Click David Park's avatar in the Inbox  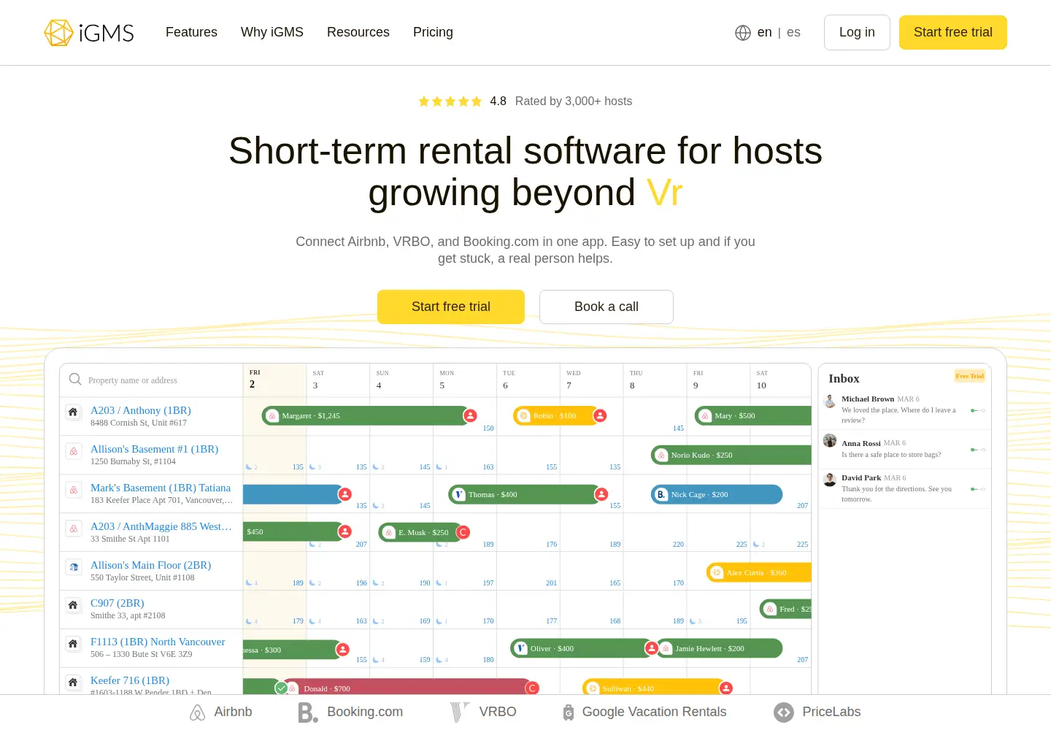(x=830, y=480)
